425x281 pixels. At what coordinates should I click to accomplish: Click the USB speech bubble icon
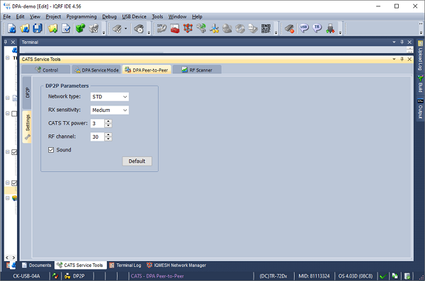pyautogui.click(x=304, y=28)
